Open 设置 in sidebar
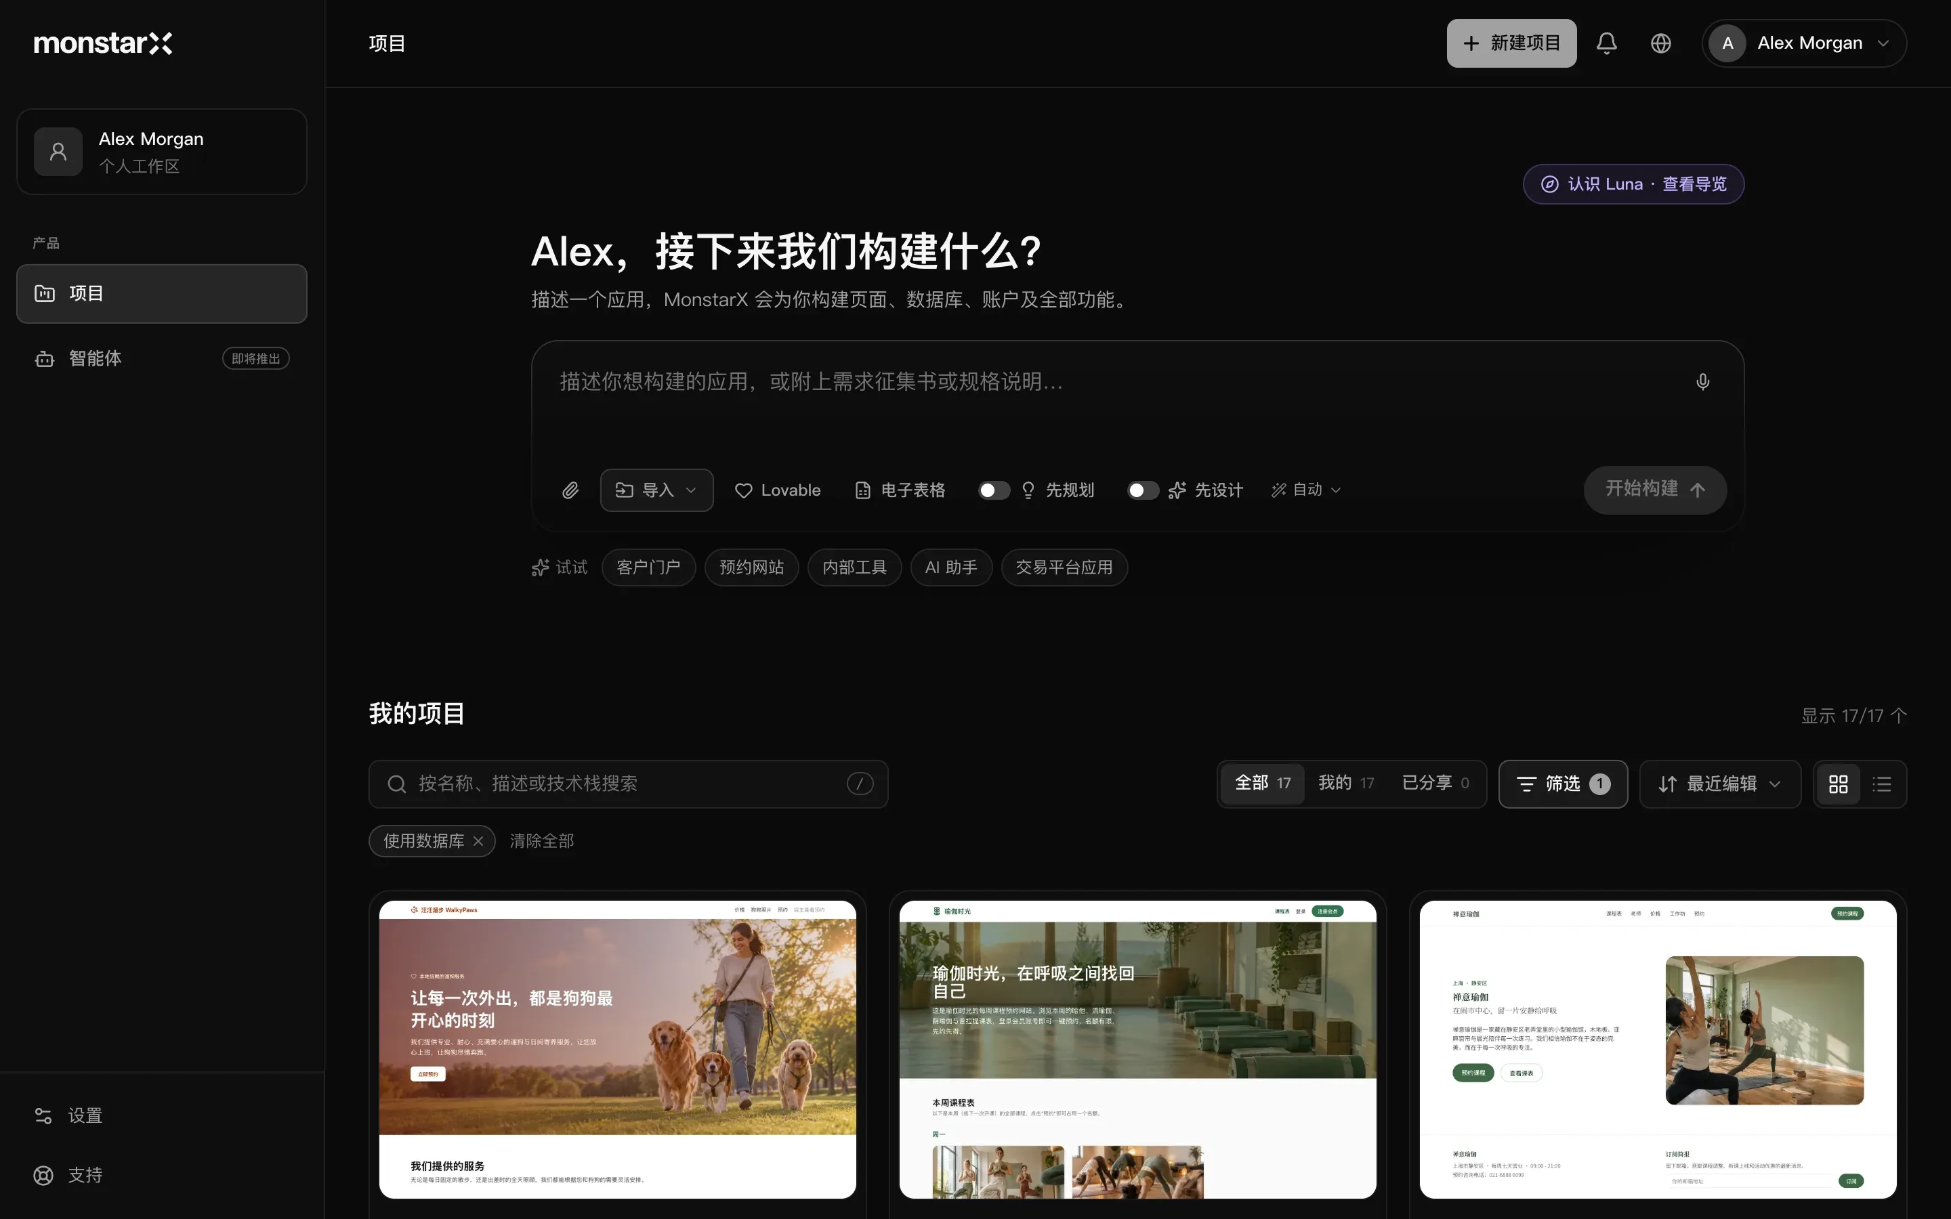 pyautogui.click(x=161, y=1116)
